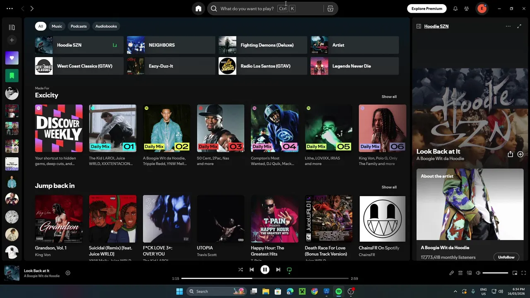
Task: Open Browse icon in search bar
Action: point(330,9)
